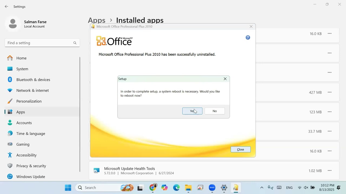The width and height of the screenshot is (346, 194).
Task: Open the notification bell in tray
Action: [339, 188]
